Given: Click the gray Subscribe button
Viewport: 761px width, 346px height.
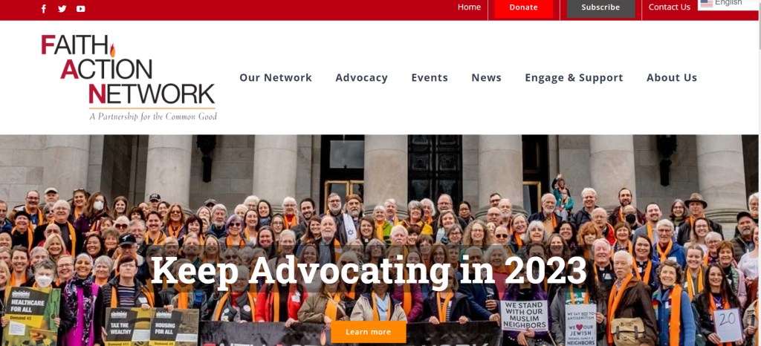Looking at the screenshot, I should coord(600,7).
